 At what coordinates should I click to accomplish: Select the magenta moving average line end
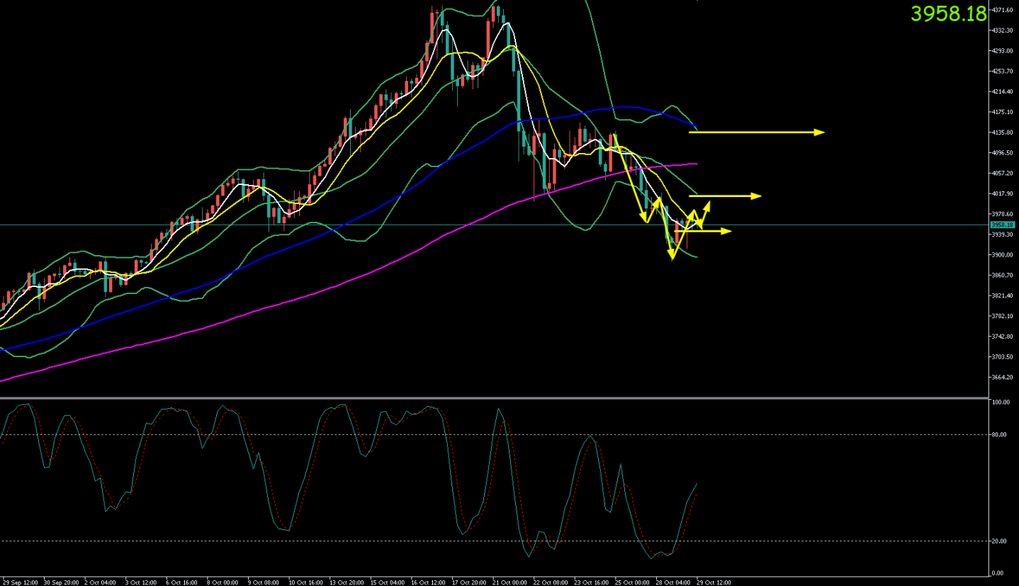696,164
